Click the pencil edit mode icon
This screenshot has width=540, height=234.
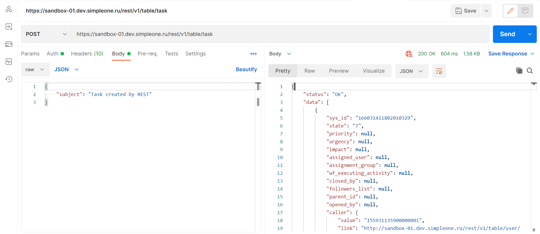click(510, 11)
